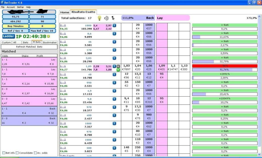
Task: Click the blue T icon in the 2 - 1 row
Action: point(114,99)
